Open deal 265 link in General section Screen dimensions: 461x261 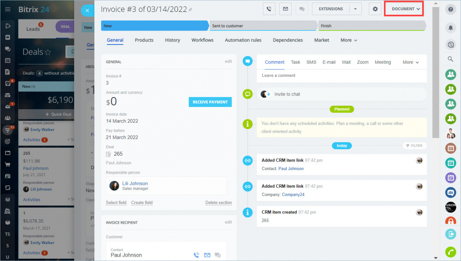pyautogui.click(x=118, y=154)
